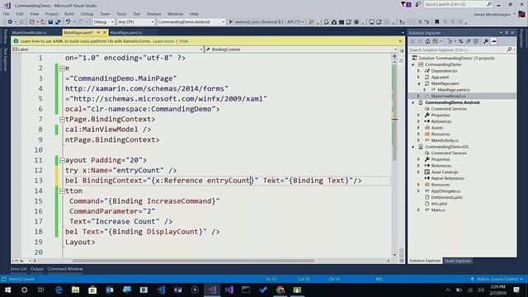This screenshot has width=528, height=297.
Task: Click the Home icon in Solution Explorer toolbar
Action: point(427,41)
